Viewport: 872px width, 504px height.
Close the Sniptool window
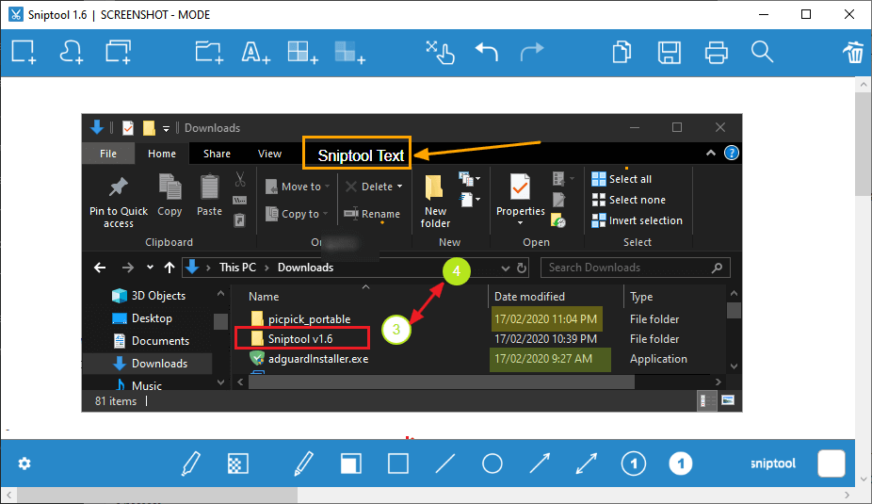[x=849, y=14]
